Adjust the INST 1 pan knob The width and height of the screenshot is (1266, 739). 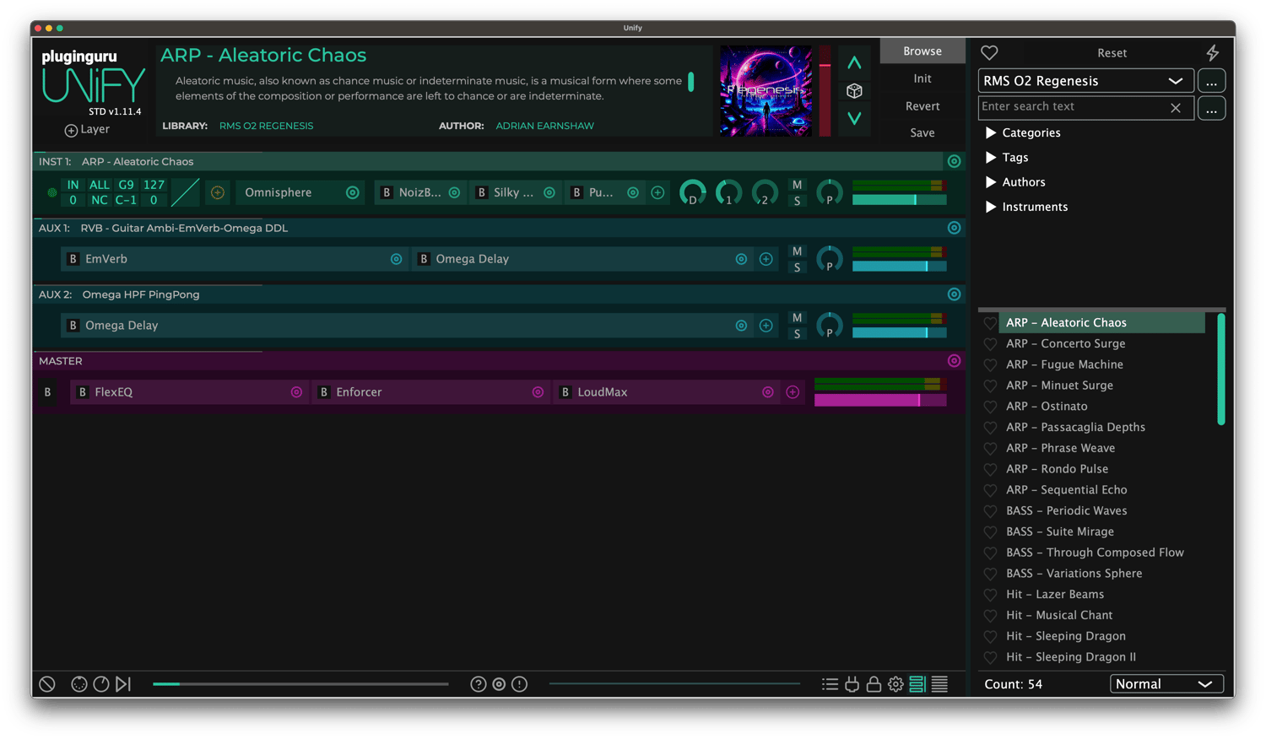point(830,192)
